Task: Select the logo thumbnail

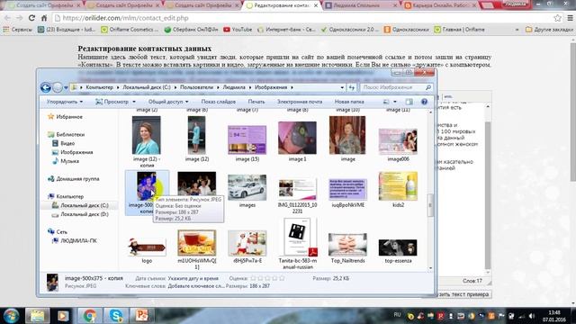Action: click(x=147, y=247)
